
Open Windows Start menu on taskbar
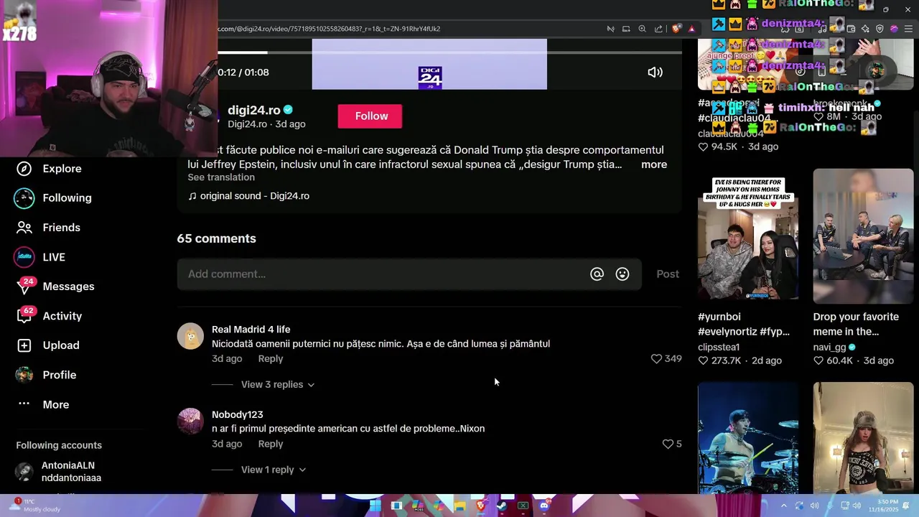pos(375,506)
